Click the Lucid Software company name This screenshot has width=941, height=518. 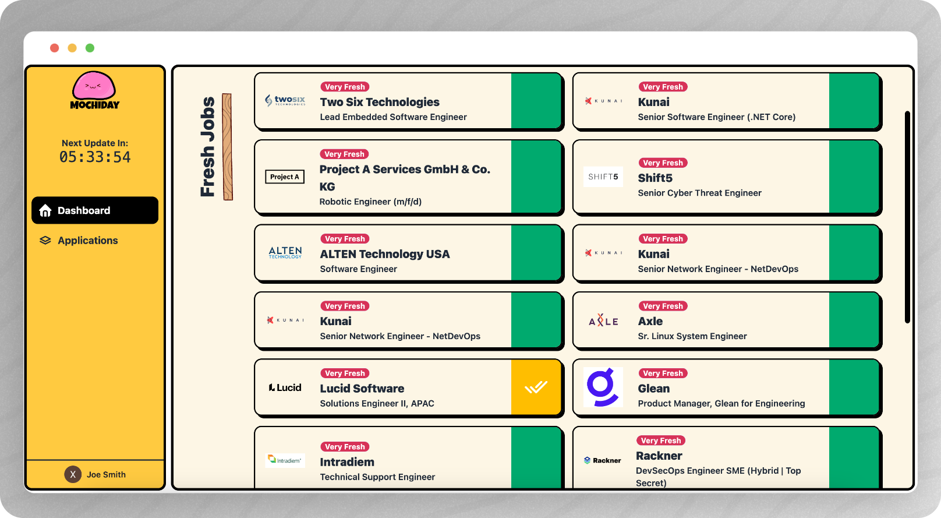pyautogui.click(x=362, y=389)
